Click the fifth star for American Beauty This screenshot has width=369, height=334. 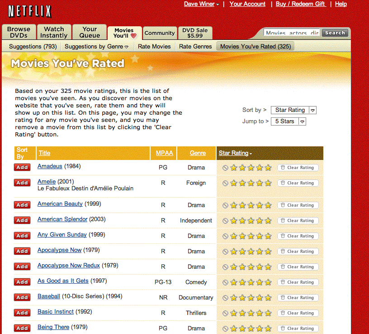tap(268, 205)
